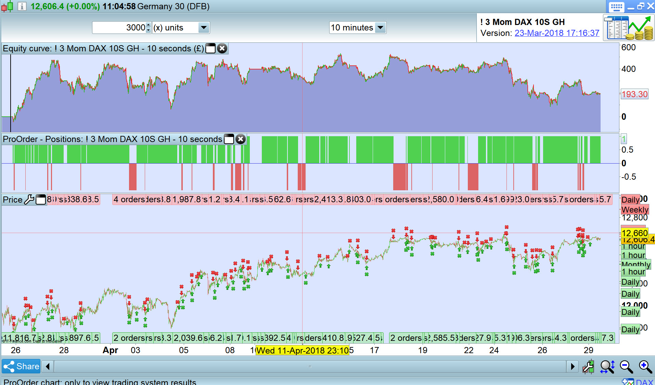Click the 28 date on time axis
This screenshot has width=655, height=385.
[x=64, y=350]
